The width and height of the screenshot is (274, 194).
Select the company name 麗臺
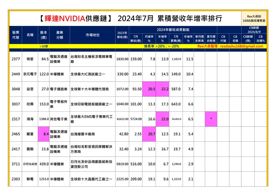tap(30, 134)
